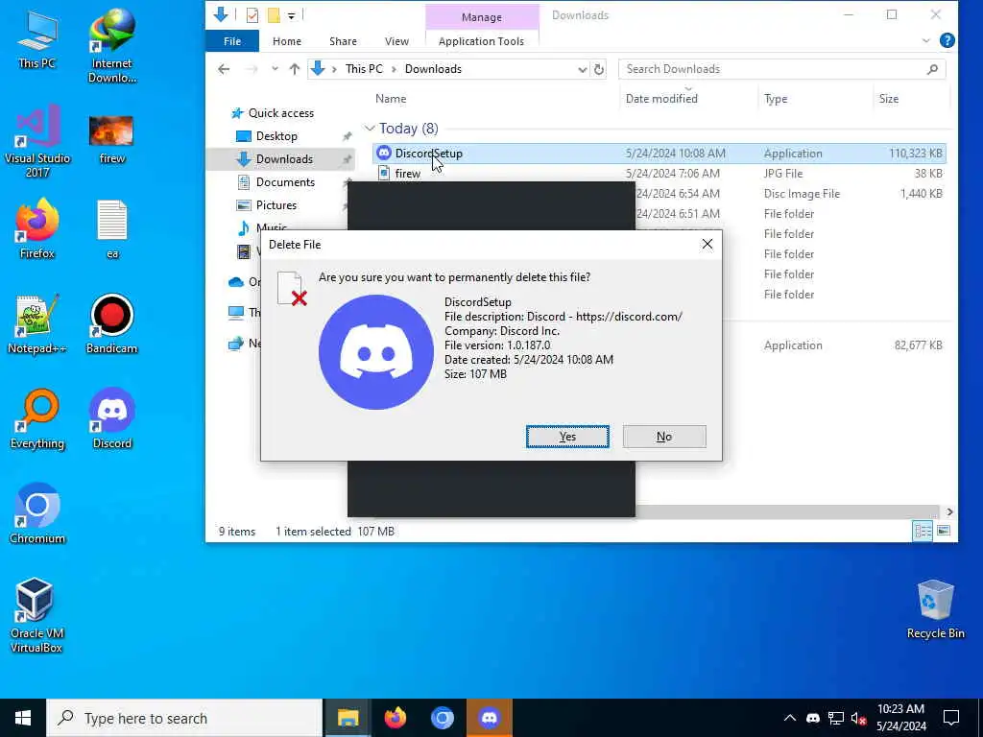The height and width of the screenshot is (737, 983).
Task: Show hidden tray icons chevron
Action: pos(790,718)
